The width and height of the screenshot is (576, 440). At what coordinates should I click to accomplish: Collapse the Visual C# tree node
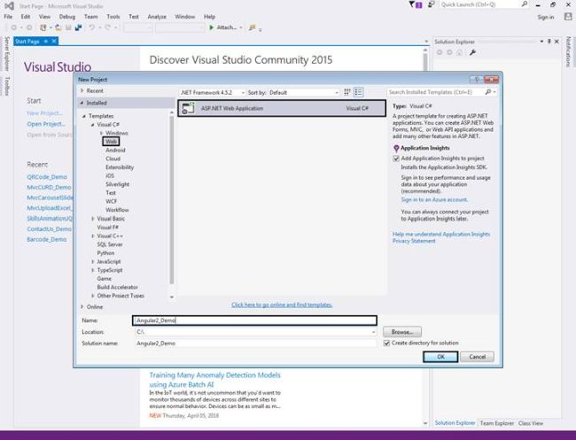point(92,125)
